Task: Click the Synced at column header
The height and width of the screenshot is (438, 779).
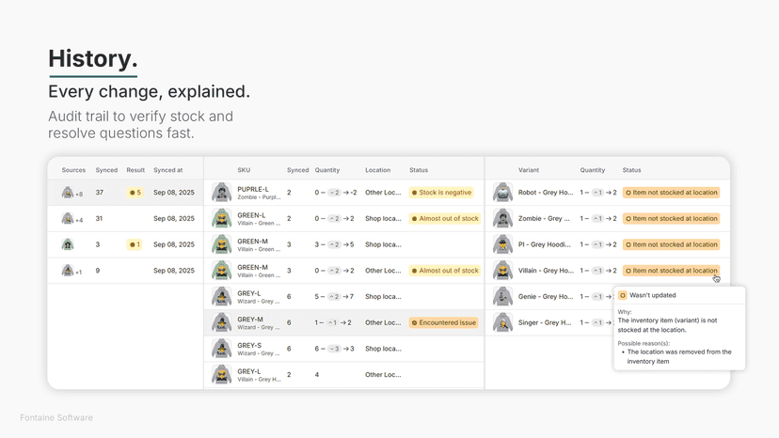Action: pyautogui.click(x=167, y=170)
